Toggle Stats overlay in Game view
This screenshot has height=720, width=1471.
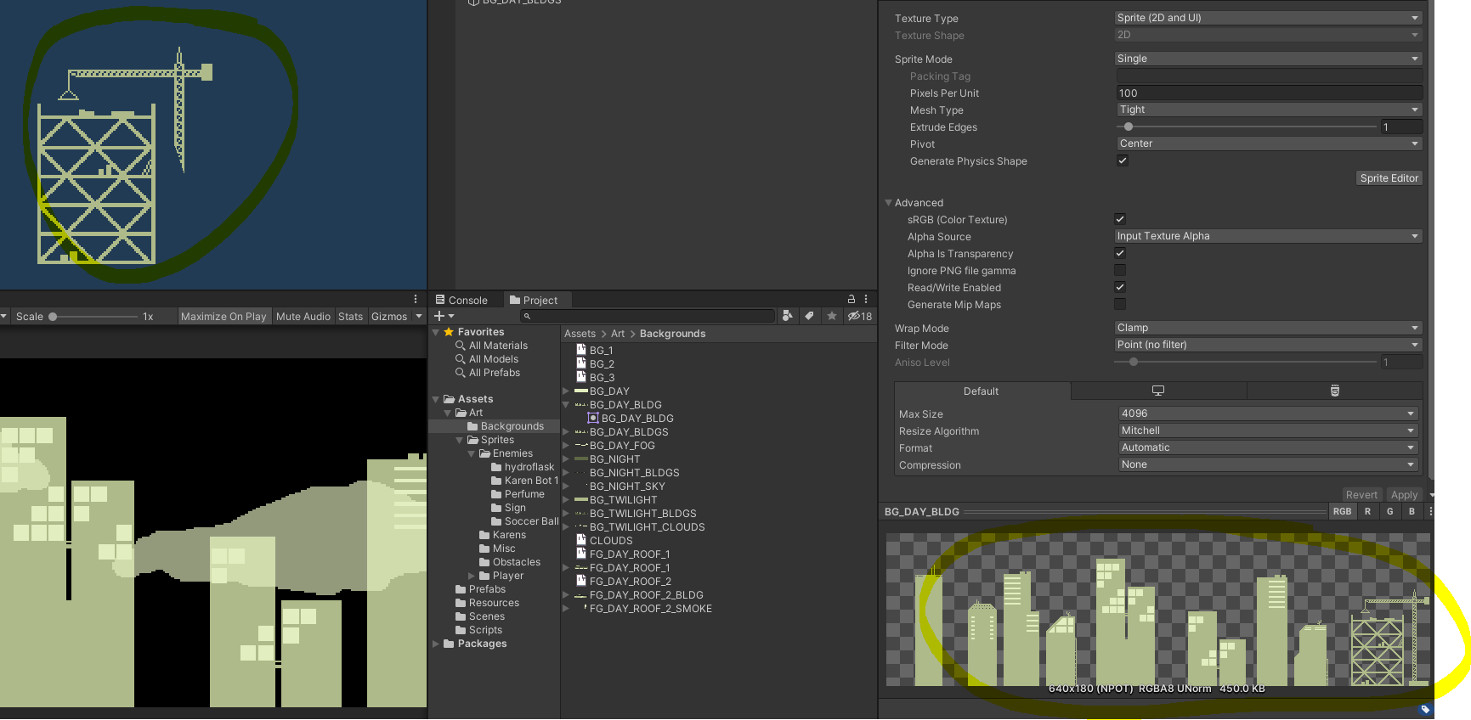(350, 316)
